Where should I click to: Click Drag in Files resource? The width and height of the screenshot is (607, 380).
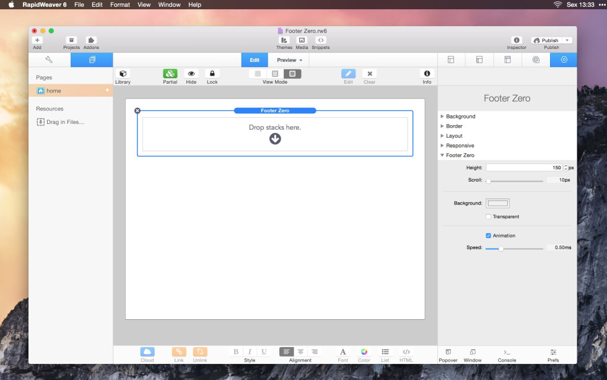[x=60, y=122]
